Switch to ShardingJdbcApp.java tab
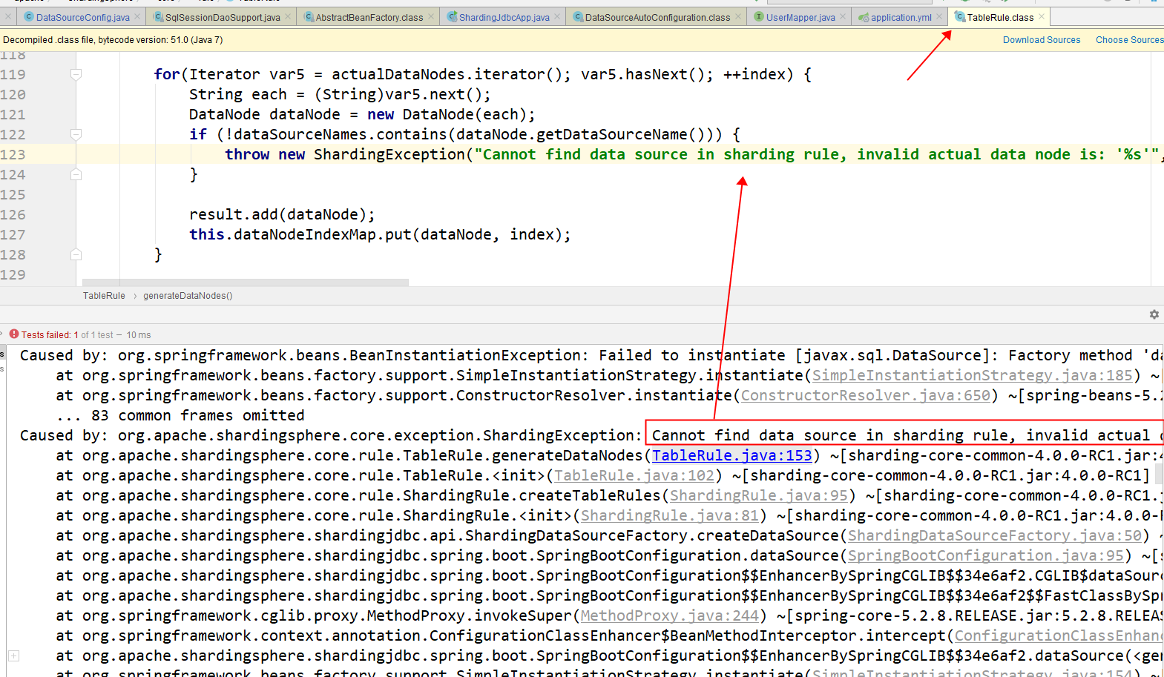The image size is (1164, 677). 504,17
